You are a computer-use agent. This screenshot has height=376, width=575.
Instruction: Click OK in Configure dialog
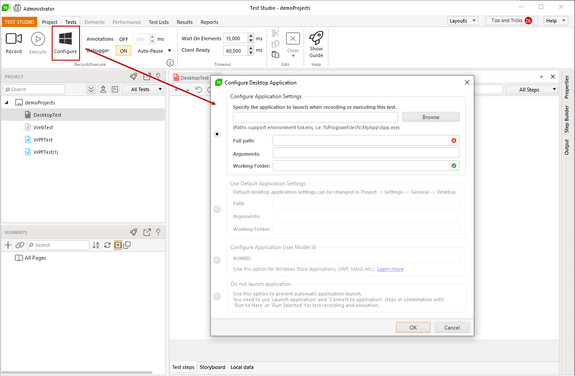(413, 328)
